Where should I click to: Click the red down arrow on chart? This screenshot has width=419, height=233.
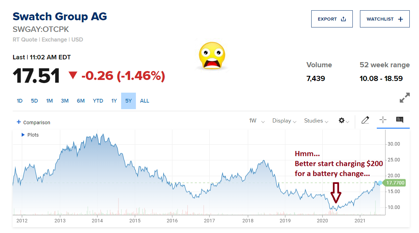pyautogui.click(x=336, y=193)
